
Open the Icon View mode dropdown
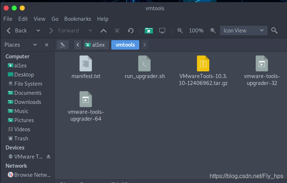point(244,31)
